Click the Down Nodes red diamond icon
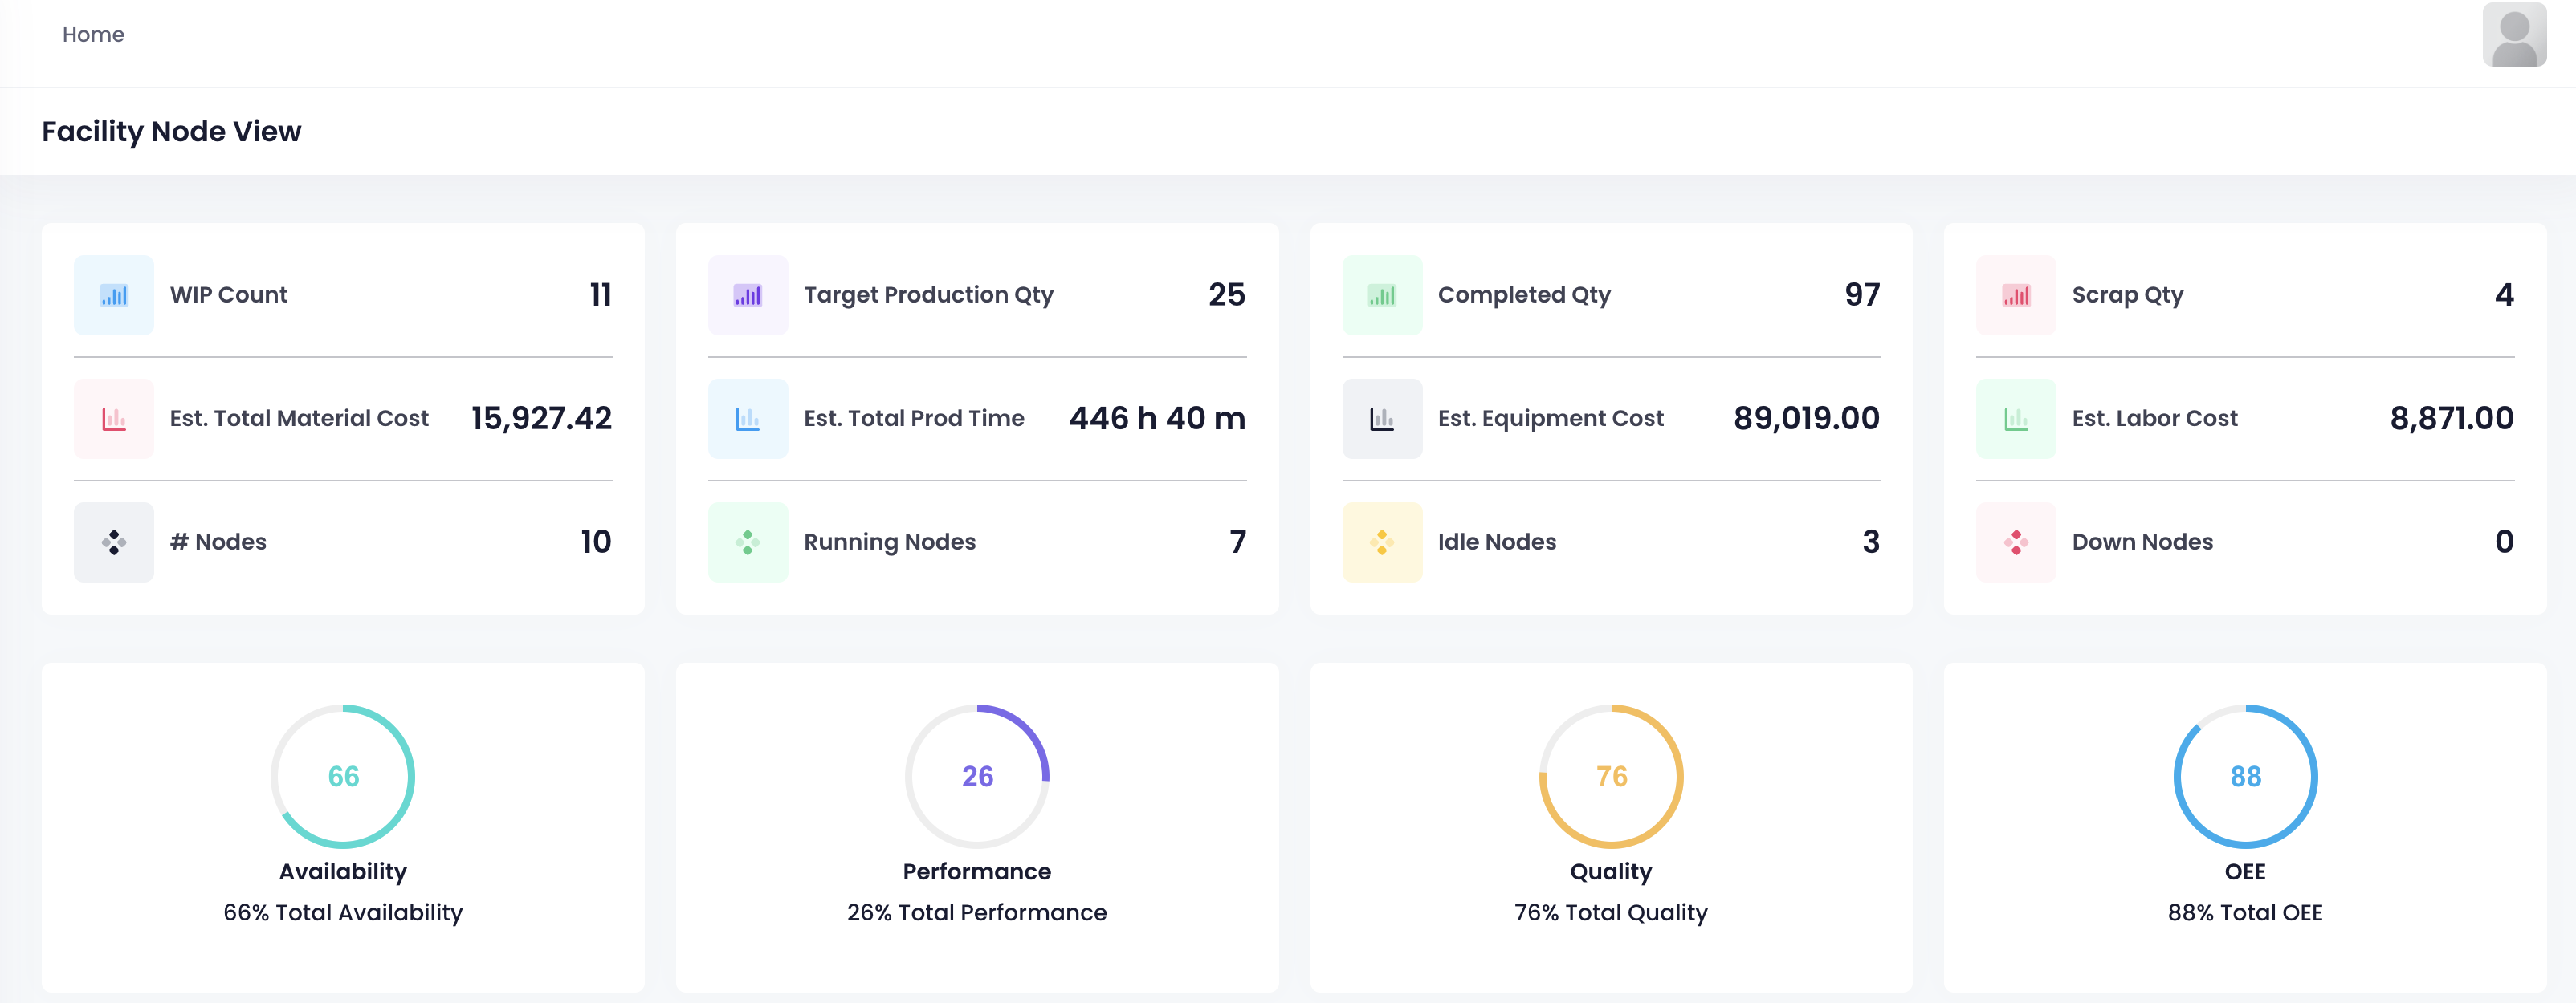Image resolution: width=2576 pixels, height=1003 pixels. 2015,542
